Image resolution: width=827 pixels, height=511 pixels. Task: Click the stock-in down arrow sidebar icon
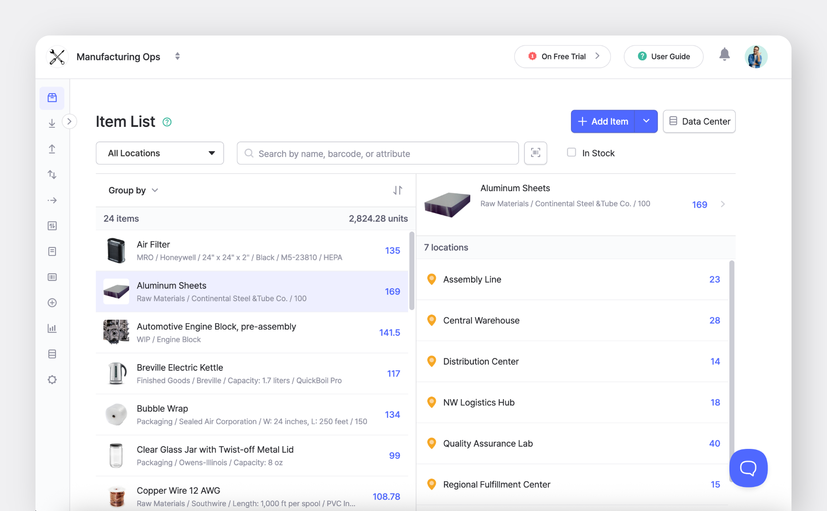coord(52,123)
